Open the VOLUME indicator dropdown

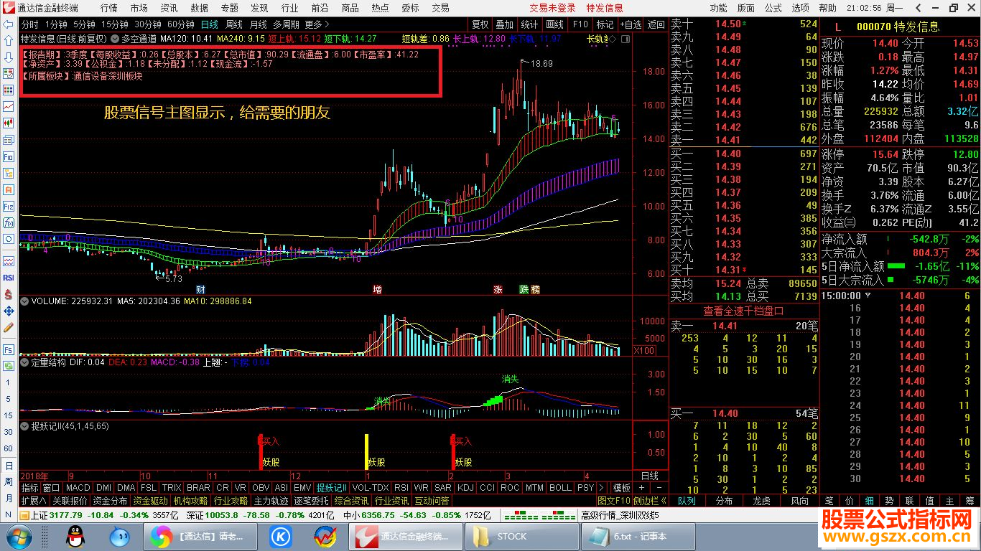(x=25, y=301)
